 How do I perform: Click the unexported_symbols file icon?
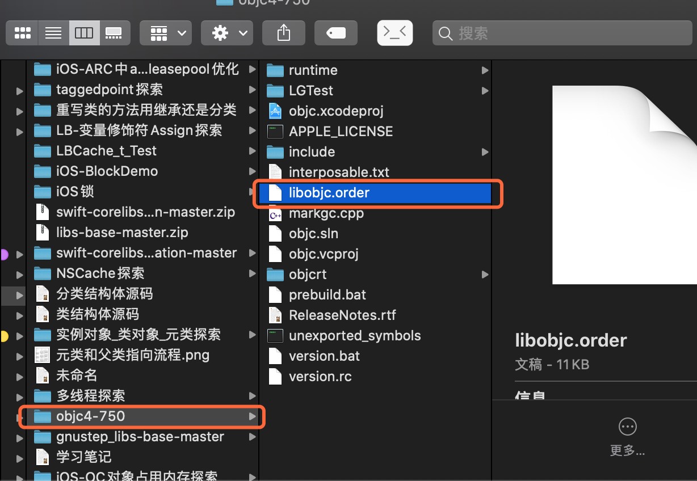275,336
